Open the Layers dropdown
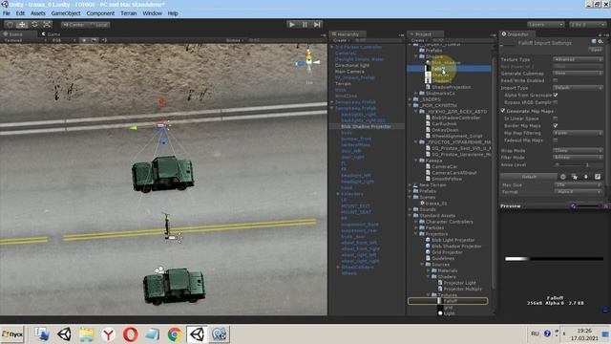611x344 pixels. pos(545,25)
